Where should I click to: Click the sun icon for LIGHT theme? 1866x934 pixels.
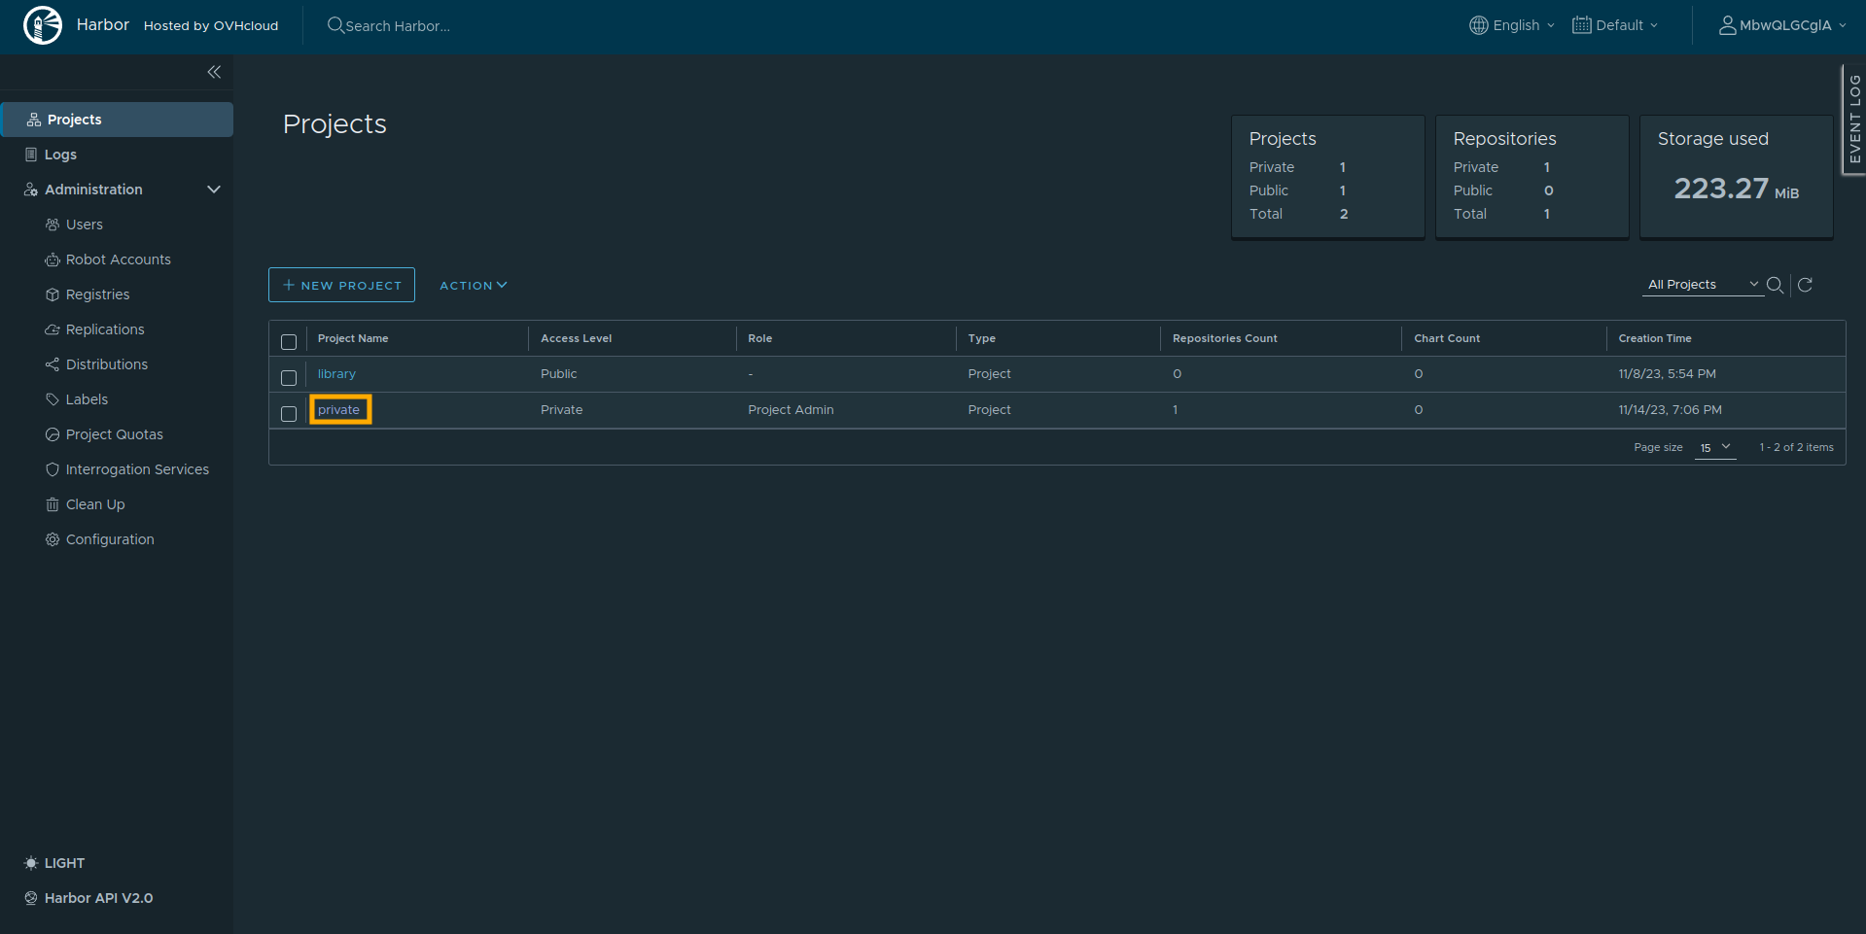tap(31, 863)
